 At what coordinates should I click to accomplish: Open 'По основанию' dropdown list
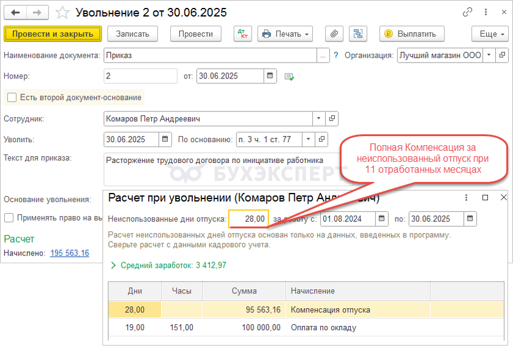[308, 139]
